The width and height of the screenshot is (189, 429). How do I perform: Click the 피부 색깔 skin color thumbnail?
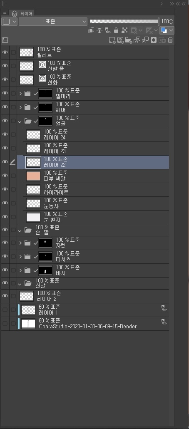33,176
